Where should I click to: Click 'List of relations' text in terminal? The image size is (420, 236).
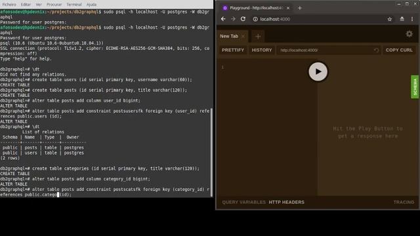43,132
